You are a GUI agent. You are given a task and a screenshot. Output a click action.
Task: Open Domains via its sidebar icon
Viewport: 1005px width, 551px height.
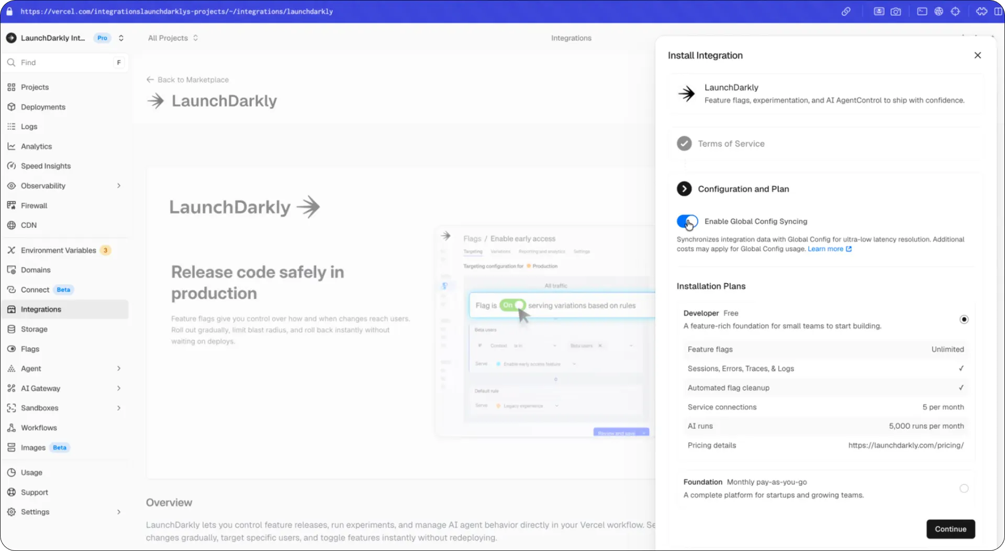point(12,270)
